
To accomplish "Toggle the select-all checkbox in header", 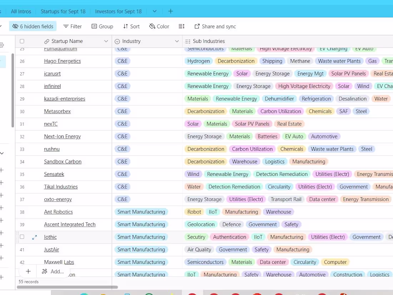I will [22, 41].
